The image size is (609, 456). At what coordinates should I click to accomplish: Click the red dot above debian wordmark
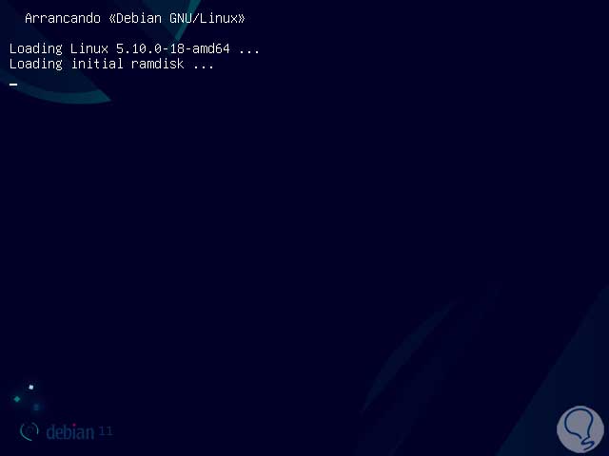[74, 426]
